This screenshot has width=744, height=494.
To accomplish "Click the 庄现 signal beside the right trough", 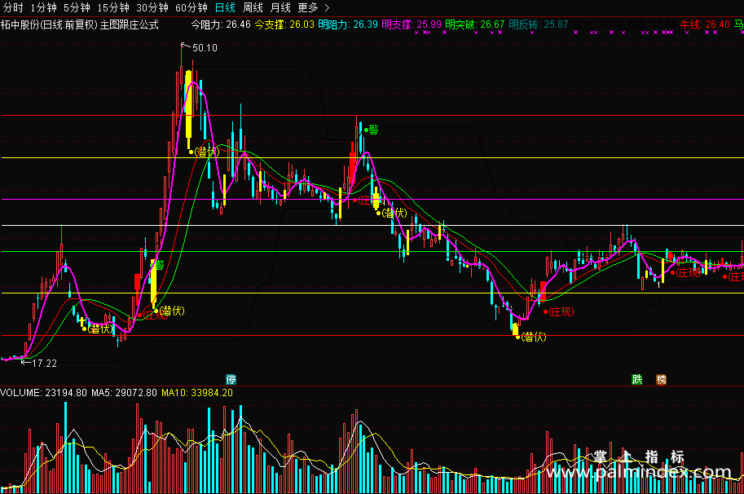I will pos(561,311).
